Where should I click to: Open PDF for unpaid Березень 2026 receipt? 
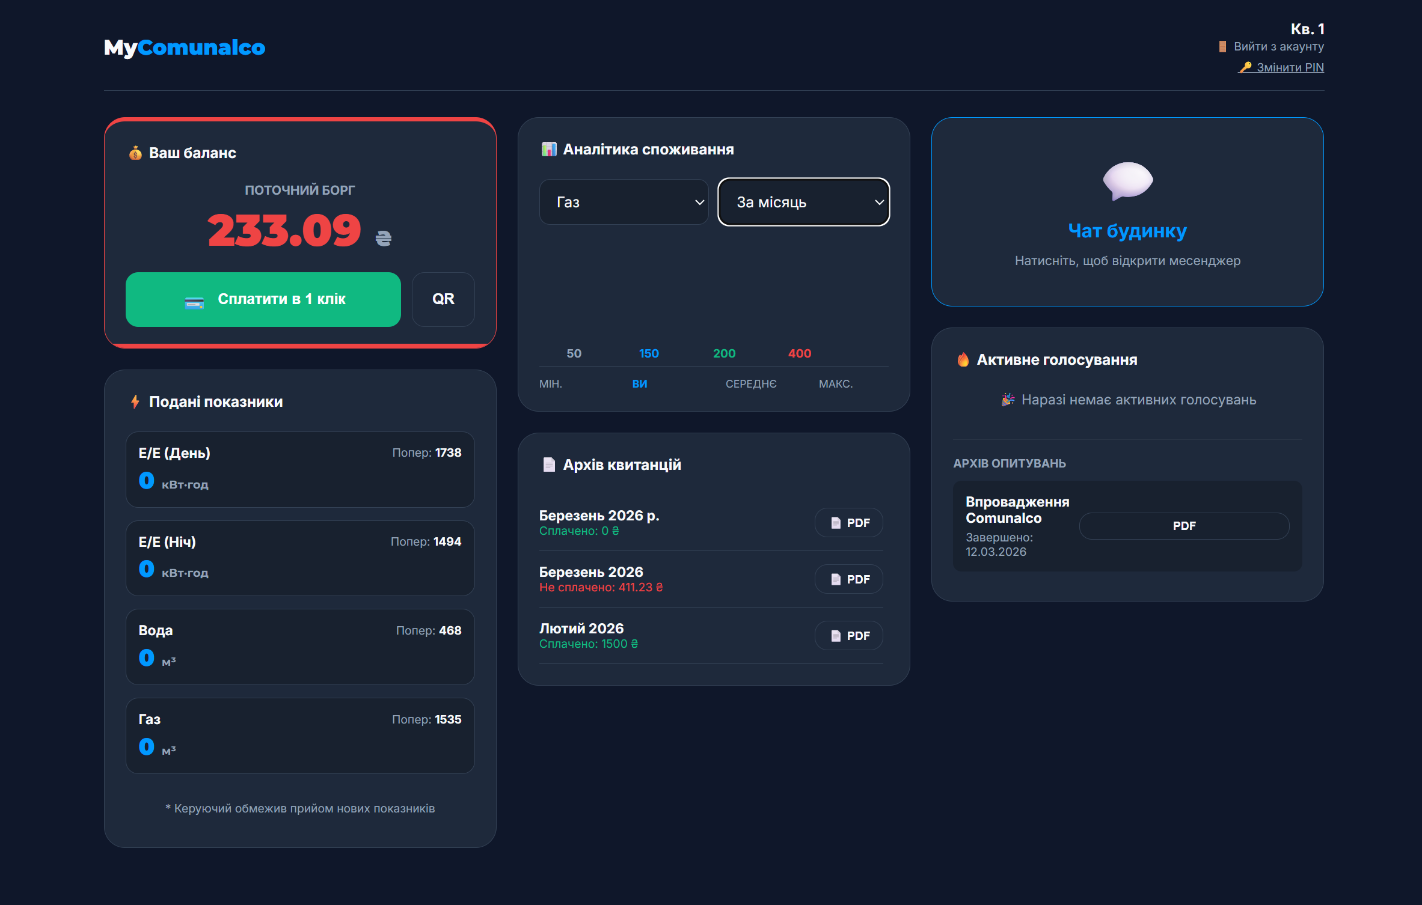848,579
